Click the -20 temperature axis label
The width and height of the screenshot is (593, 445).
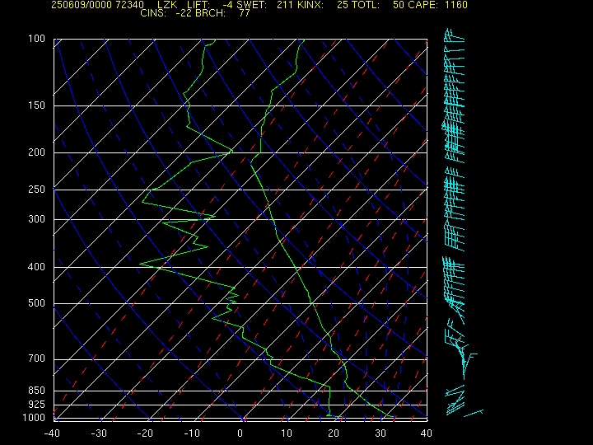click(145, 433)
